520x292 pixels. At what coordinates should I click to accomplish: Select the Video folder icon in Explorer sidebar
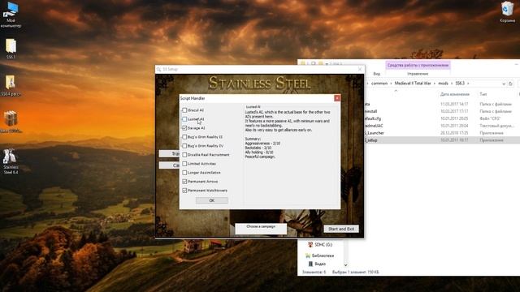[310, 264]
